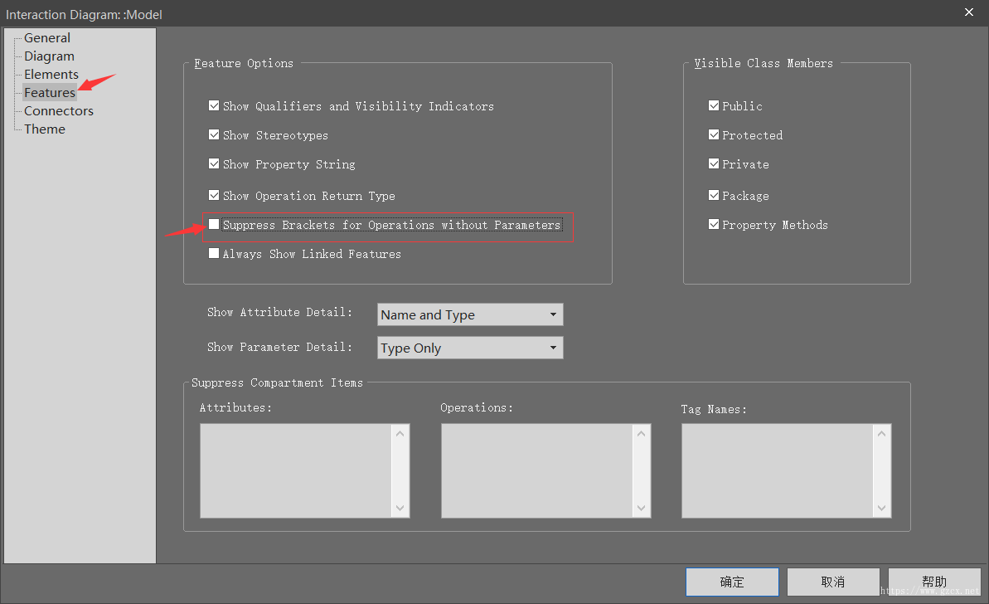Viewport: 989px width, 604px height.
Task: Expand the Show Parameter Detail dropdown
Action: point(470,348)
